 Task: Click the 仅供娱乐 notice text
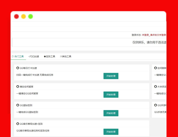coord(149,42)
